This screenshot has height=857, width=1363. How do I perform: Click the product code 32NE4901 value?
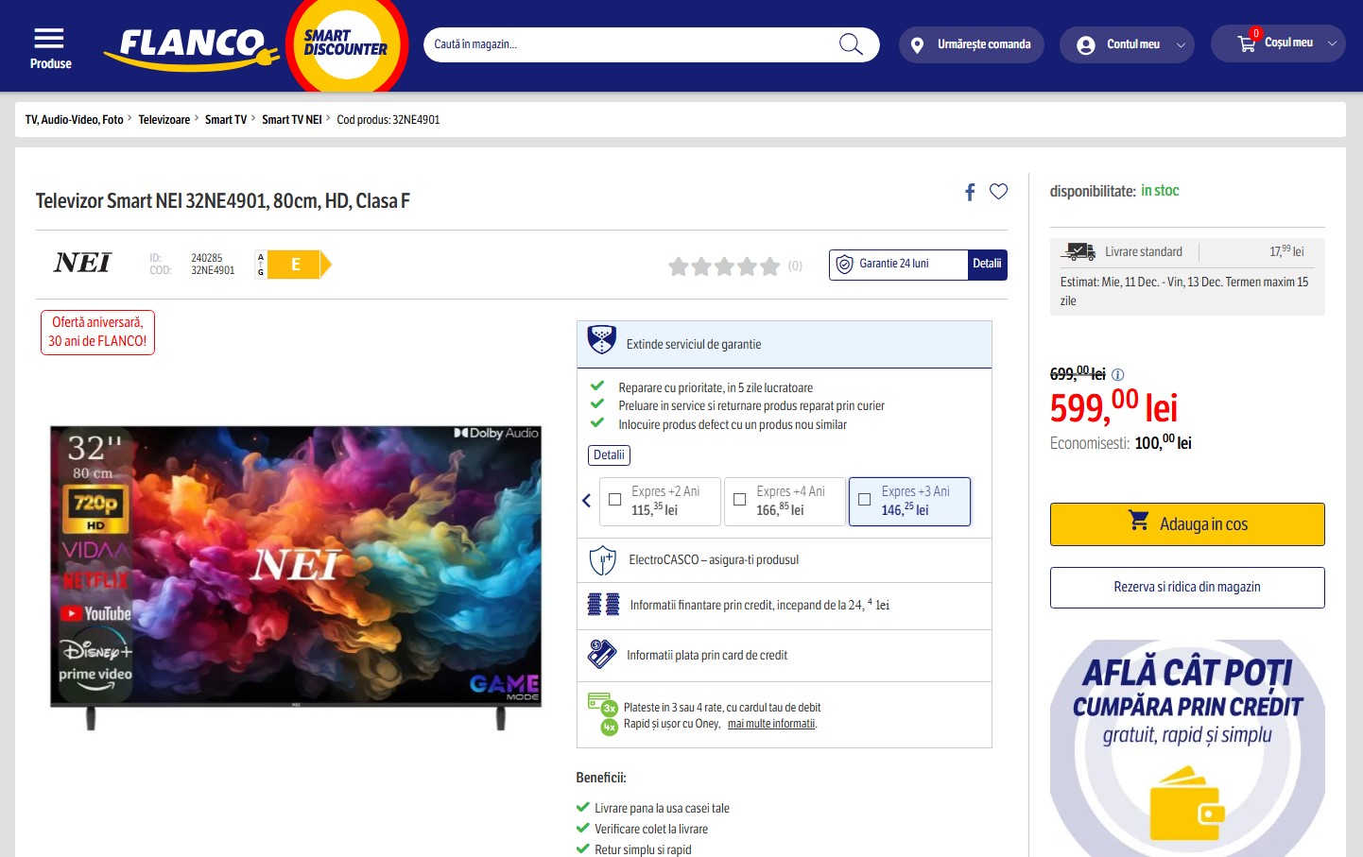click(213, 270)
